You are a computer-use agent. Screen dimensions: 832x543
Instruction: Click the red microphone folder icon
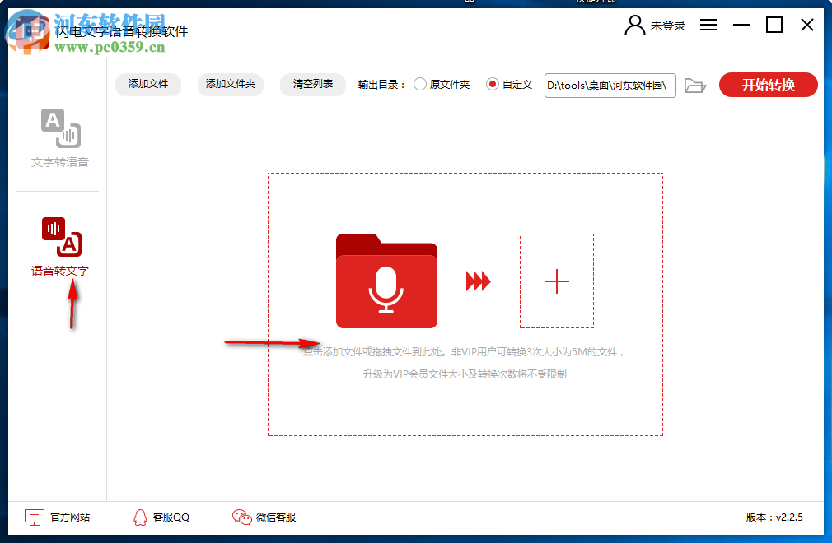coord(386,280)
